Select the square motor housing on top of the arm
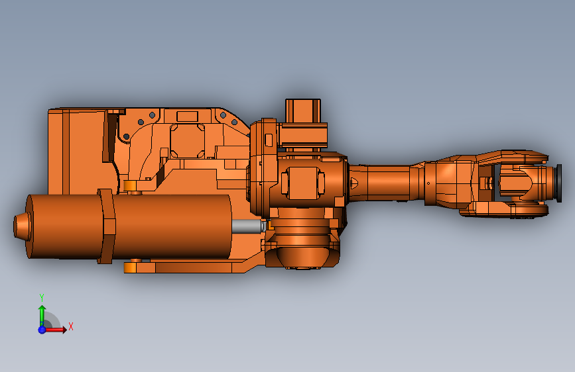Image resolution: width=575 pixels, height=372 pixels. (x=303, y=111)
